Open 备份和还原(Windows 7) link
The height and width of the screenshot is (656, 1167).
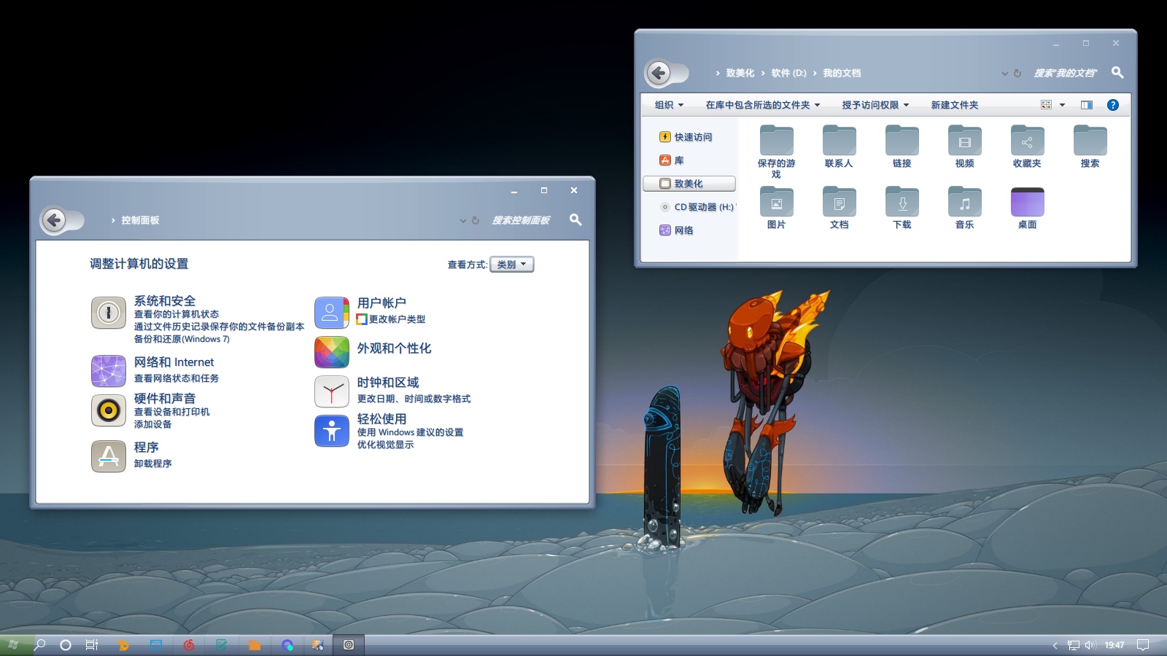[182, 339]
